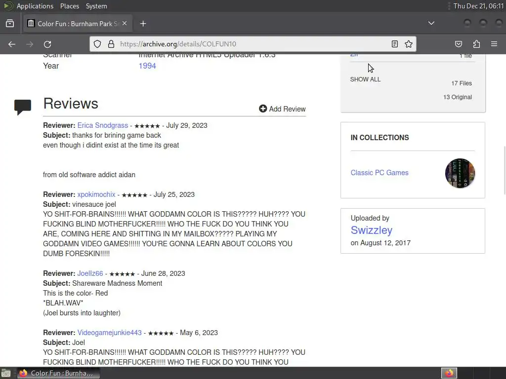
Task: Open new tab with the plus icon
Action: (x=143, y=24)
